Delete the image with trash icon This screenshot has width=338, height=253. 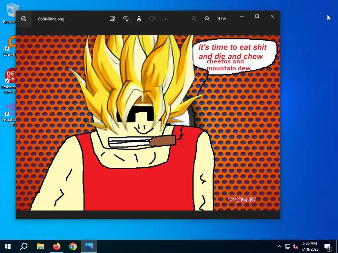click(x=139, y=19)
